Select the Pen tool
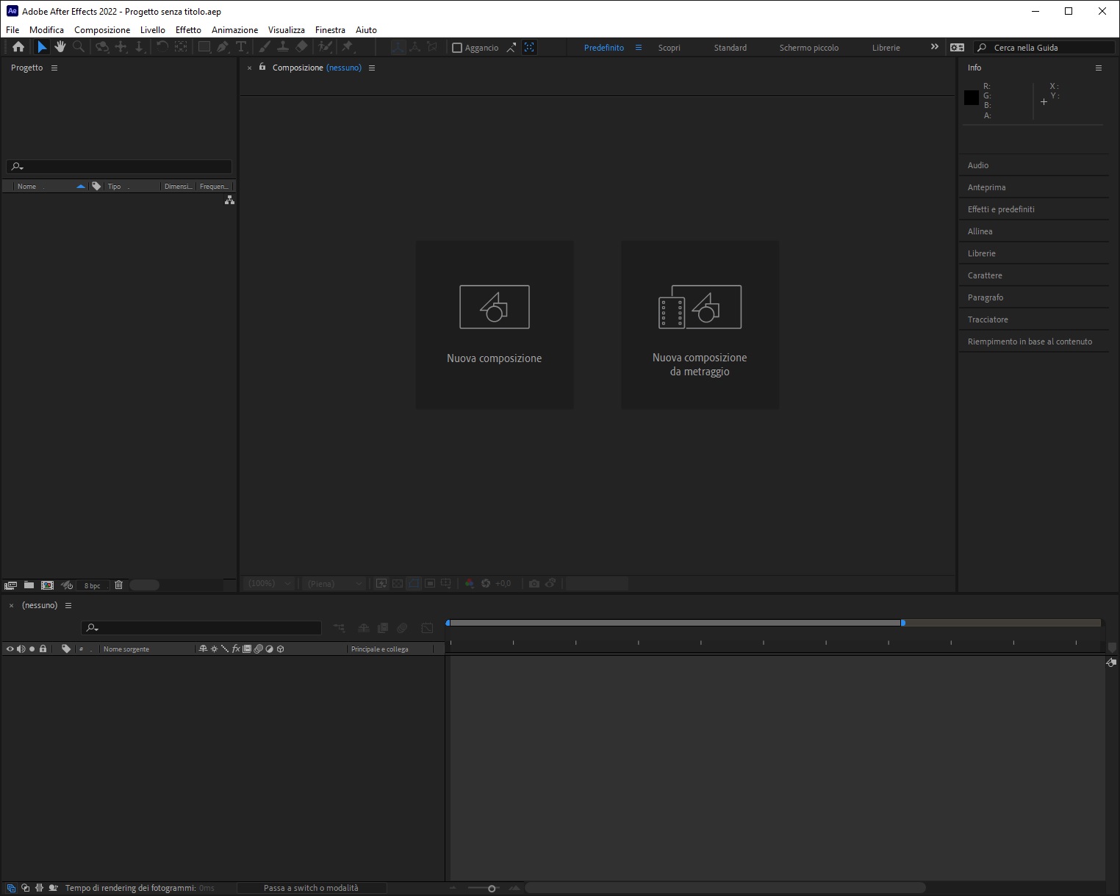The height and width of the screenshot is (896, 1120). click(x=223, y=47)
